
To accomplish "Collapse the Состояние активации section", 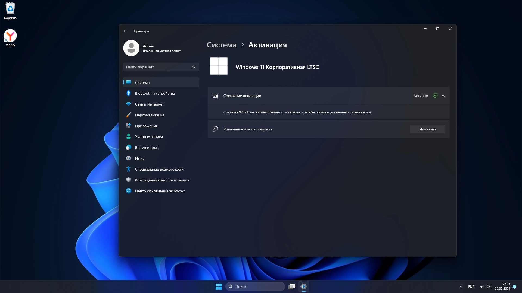I will pyautogui.click(x=443, y=96).
